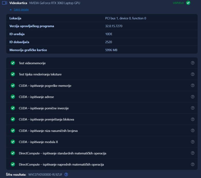The height and width of the screenshot is (178, 201).
Task: Click green check for CUDA nasumičnih brojeva
Action: [x=13, y=131]
